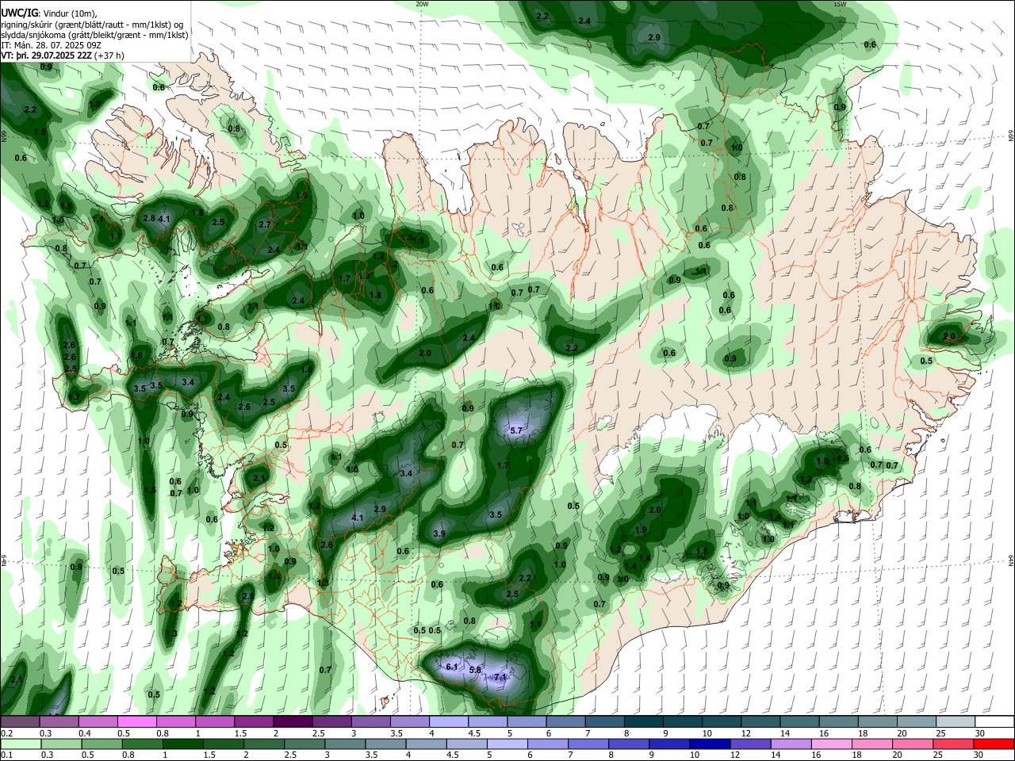Click the 5.8 precipitation value on the map

point(476,670)
